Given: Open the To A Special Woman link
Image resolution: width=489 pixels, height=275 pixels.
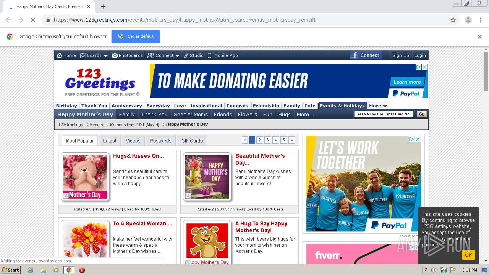Looking at the screenshot, I should tap(142, 224).
